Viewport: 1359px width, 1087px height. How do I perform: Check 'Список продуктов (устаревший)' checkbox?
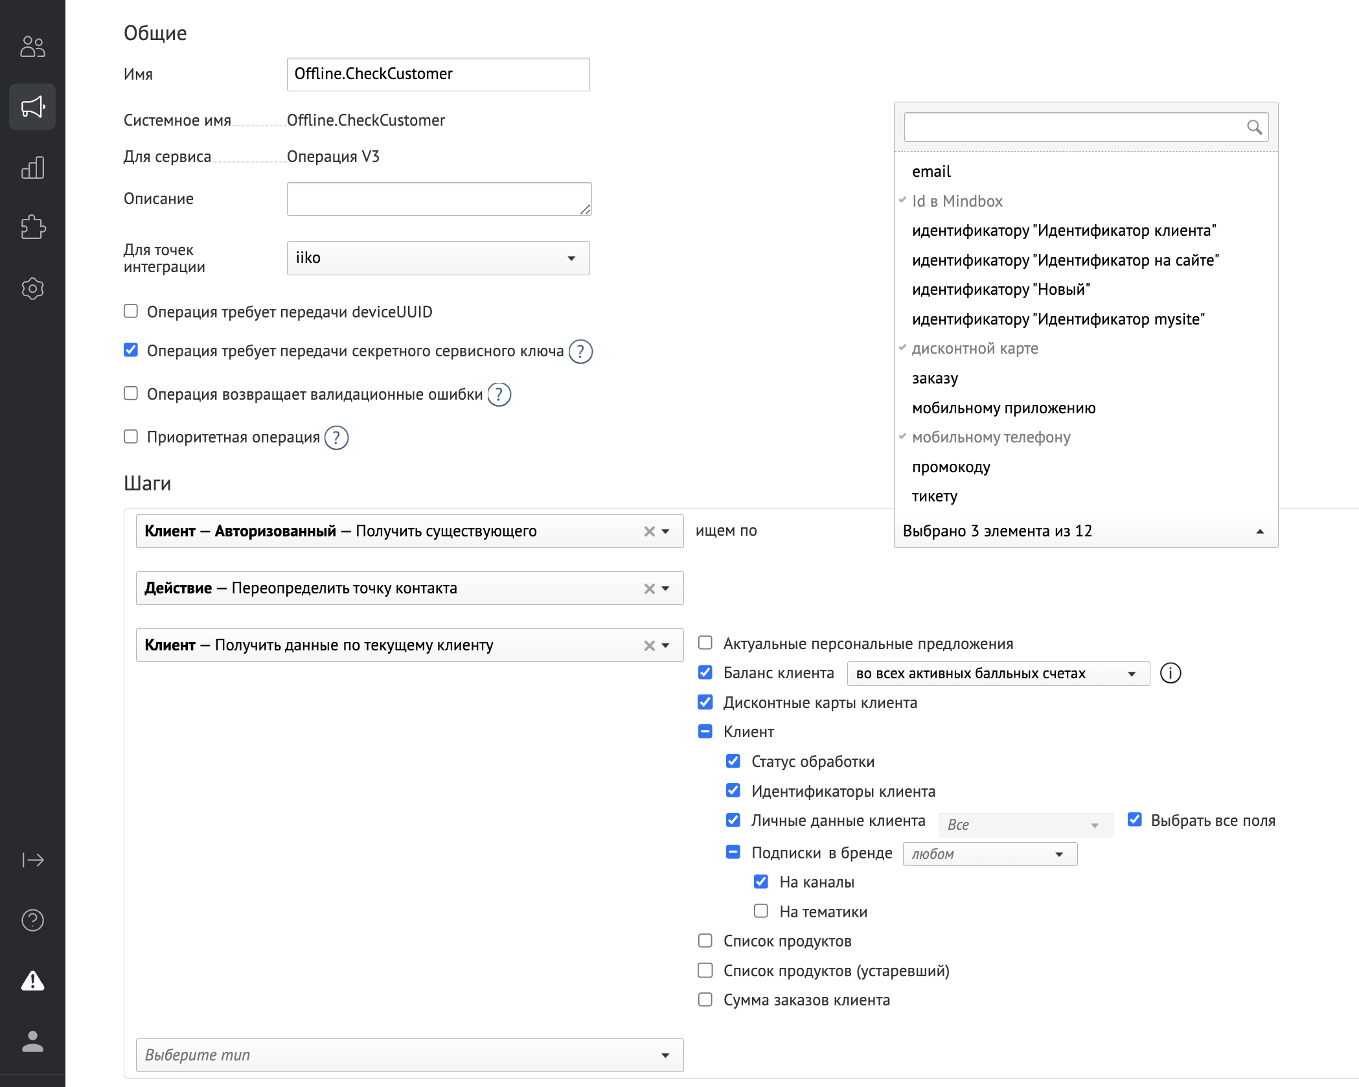[x=705, y=970]
